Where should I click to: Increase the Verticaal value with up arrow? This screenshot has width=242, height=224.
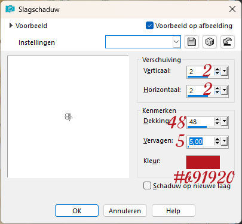218,69
